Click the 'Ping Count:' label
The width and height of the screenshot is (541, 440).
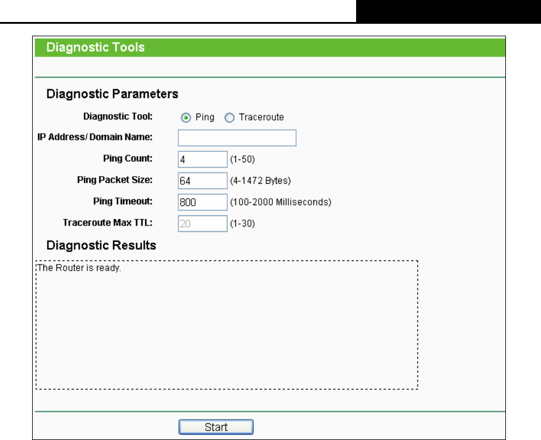click(x=128, y=158)
